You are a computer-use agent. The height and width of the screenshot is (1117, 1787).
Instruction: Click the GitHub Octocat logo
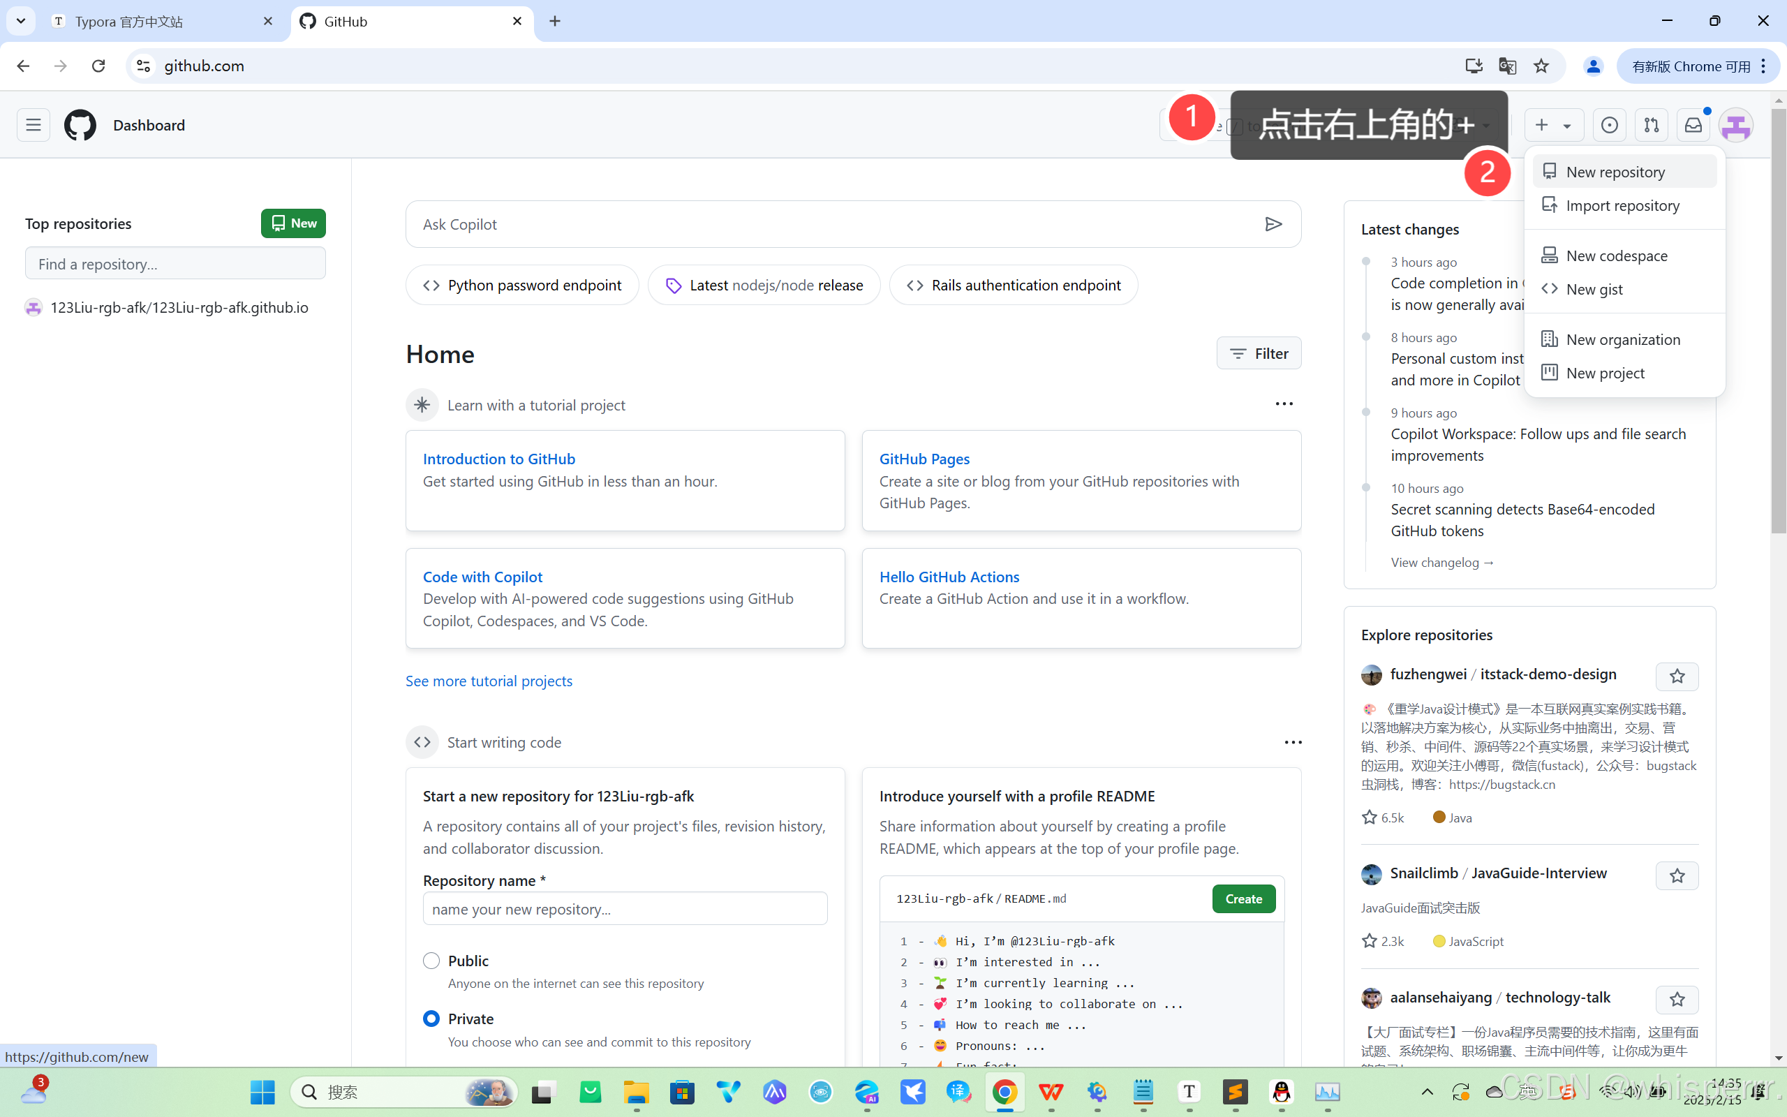[x=80, y=125]
